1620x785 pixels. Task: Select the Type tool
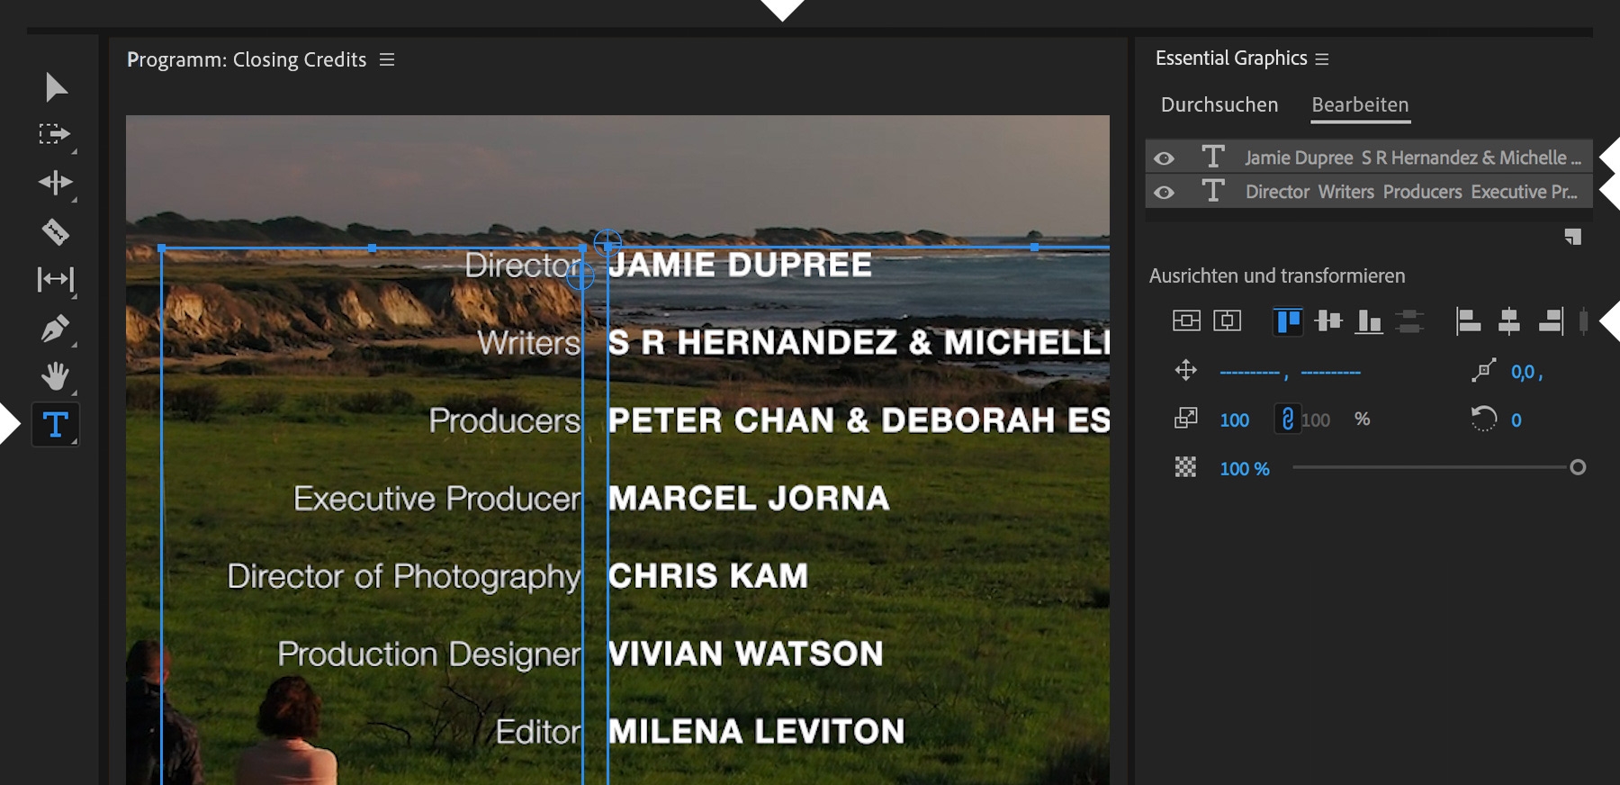[55, 424]
